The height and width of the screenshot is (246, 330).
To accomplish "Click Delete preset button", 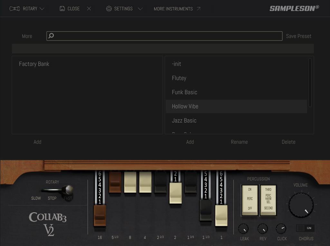I will 288,142.
